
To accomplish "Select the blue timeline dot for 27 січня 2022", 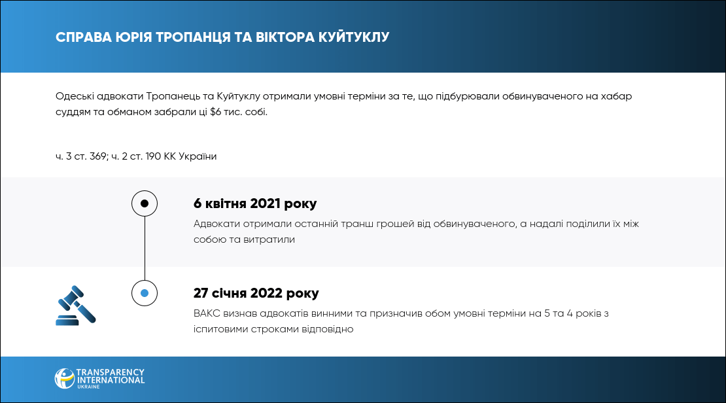I will coord(145,293).
